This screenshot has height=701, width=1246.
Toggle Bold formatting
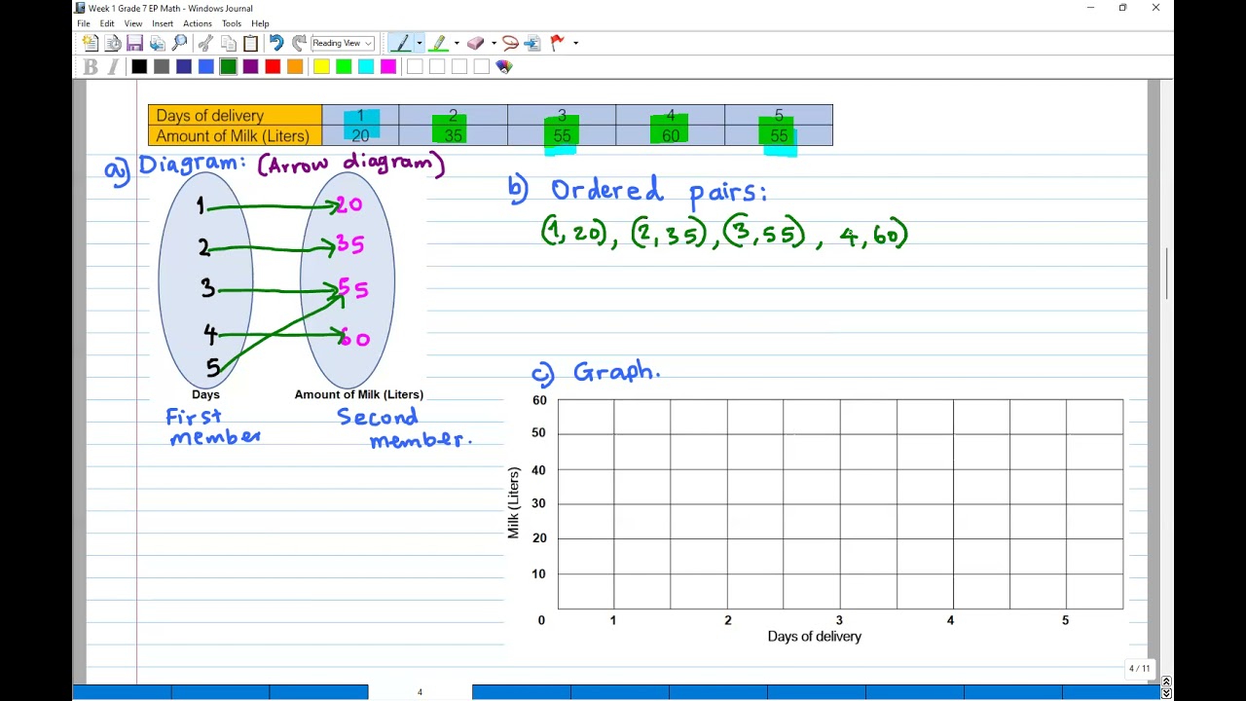[91, 66]
